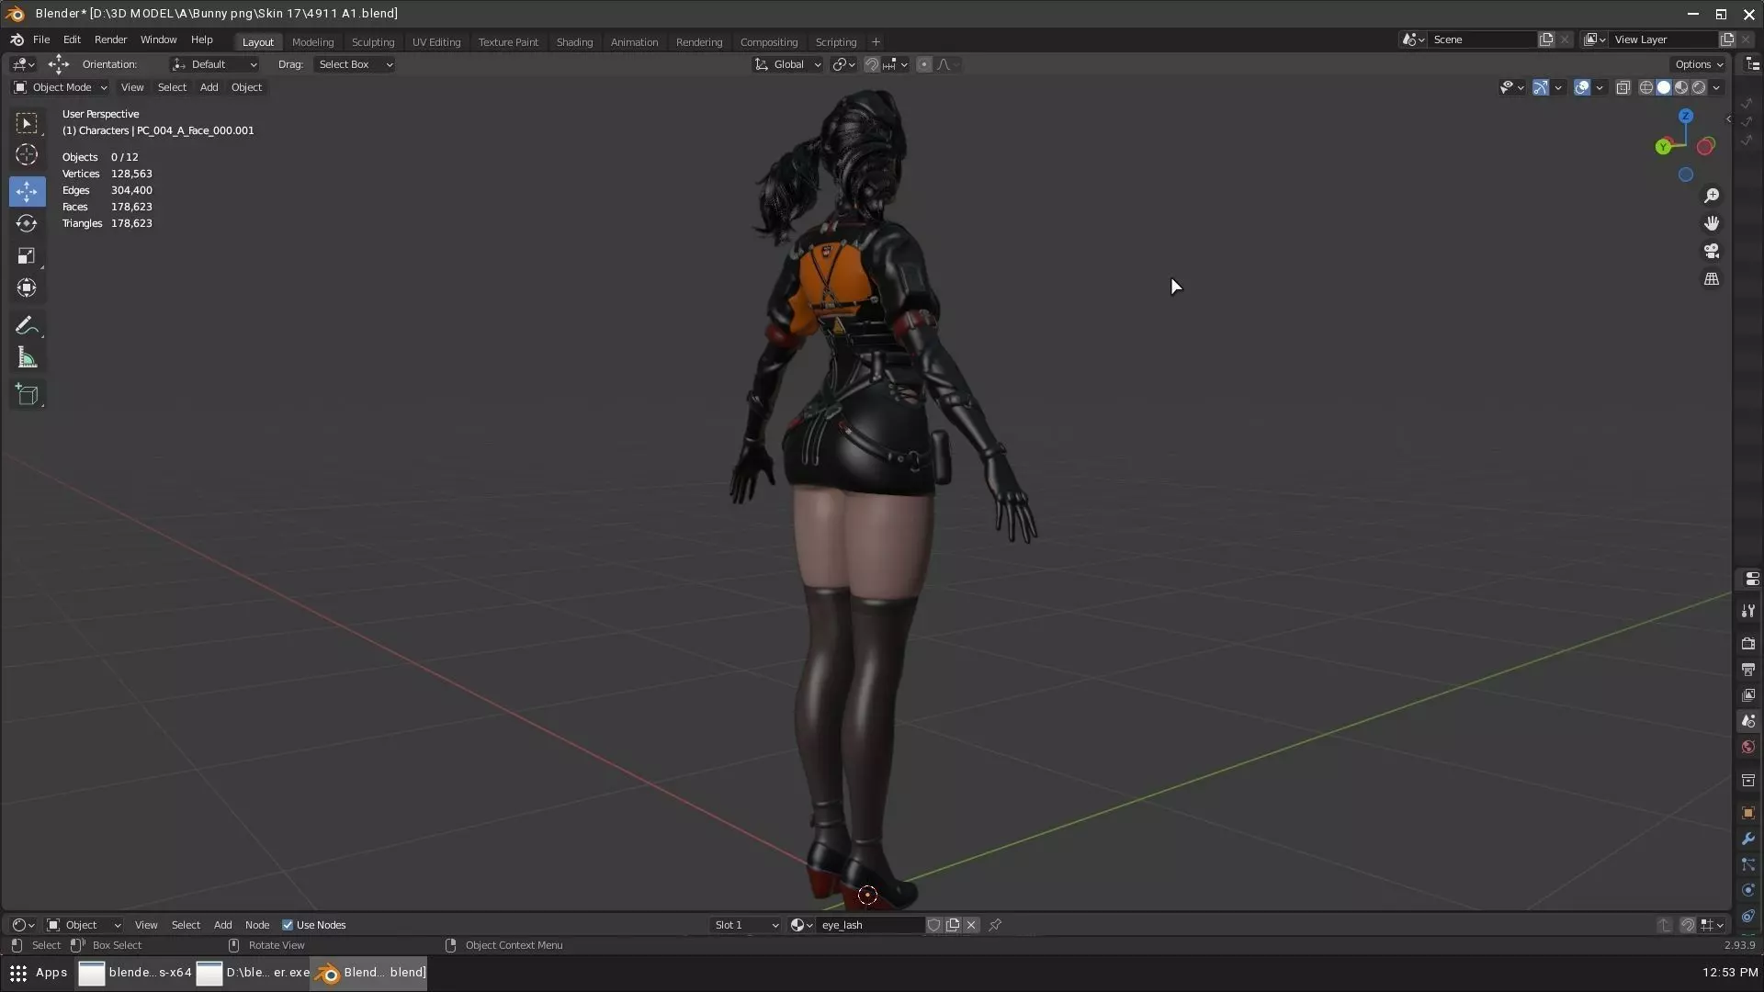Click the 12:53 PM taskbar clock

1730,973
